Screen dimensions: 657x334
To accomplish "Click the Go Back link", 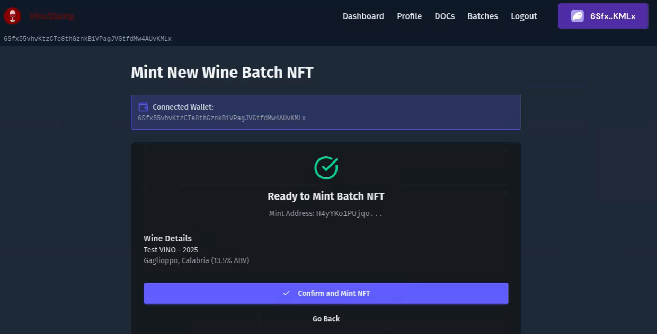I will click(326, 319).
